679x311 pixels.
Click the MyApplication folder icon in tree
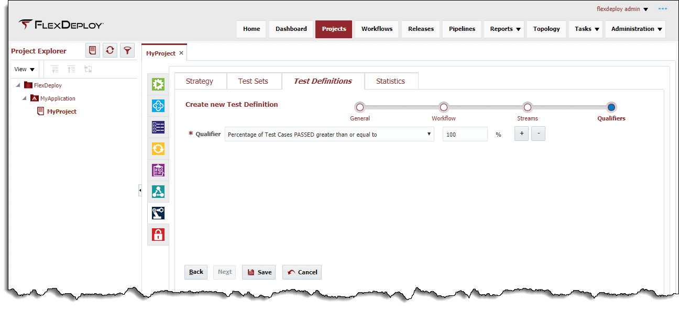click(x=35, y=98)
